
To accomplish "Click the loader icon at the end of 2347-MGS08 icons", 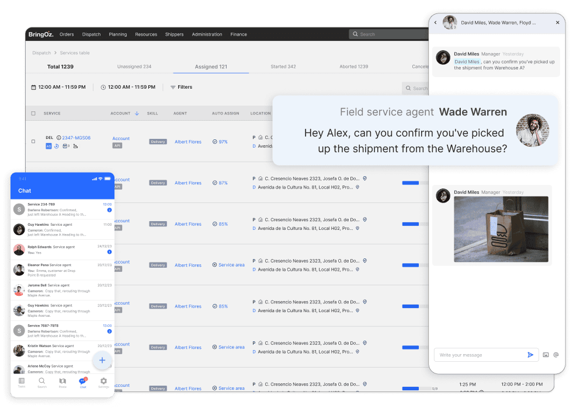I will coord(75,146).
